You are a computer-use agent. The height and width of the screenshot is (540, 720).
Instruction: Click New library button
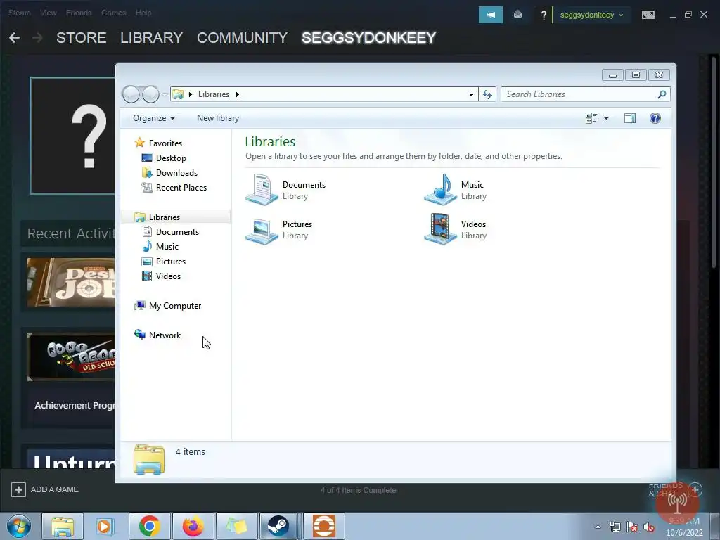pyautogui.click(x=218, y=118)
